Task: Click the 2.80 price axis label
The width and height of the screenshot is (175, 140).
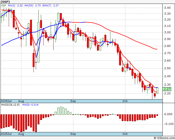Action: 167,46
